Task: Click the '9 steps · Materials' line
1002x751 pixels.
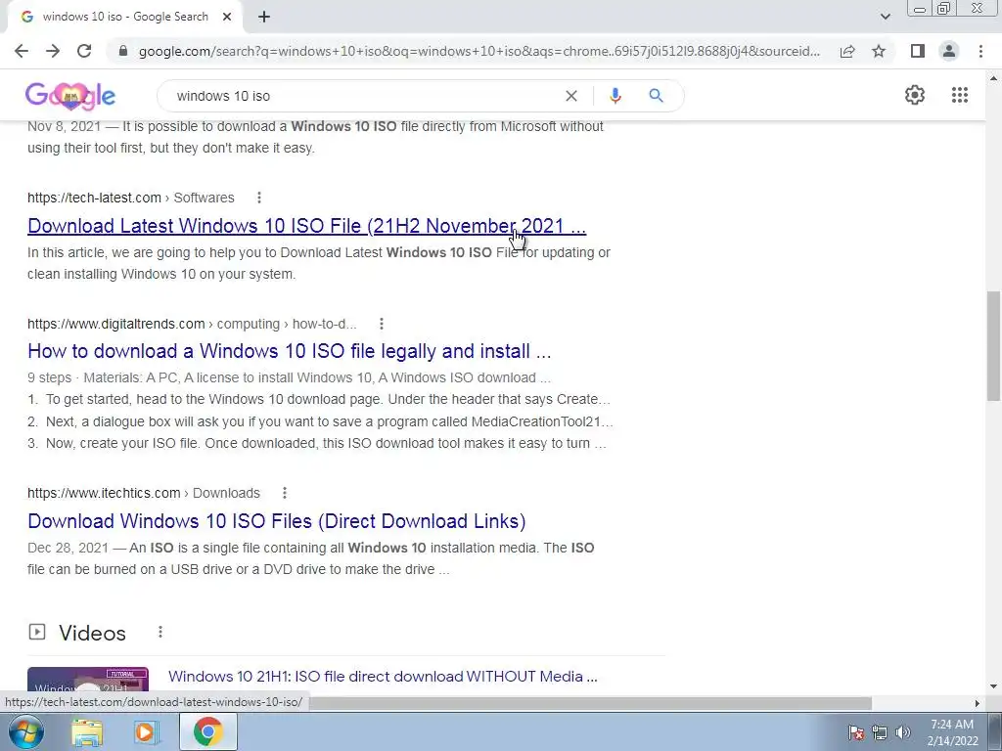Action: (289, 378)
